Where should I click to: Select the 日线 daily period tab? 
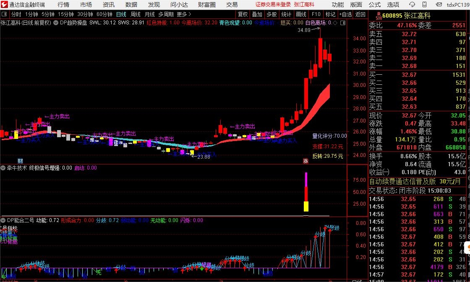[x=121, y=14]
